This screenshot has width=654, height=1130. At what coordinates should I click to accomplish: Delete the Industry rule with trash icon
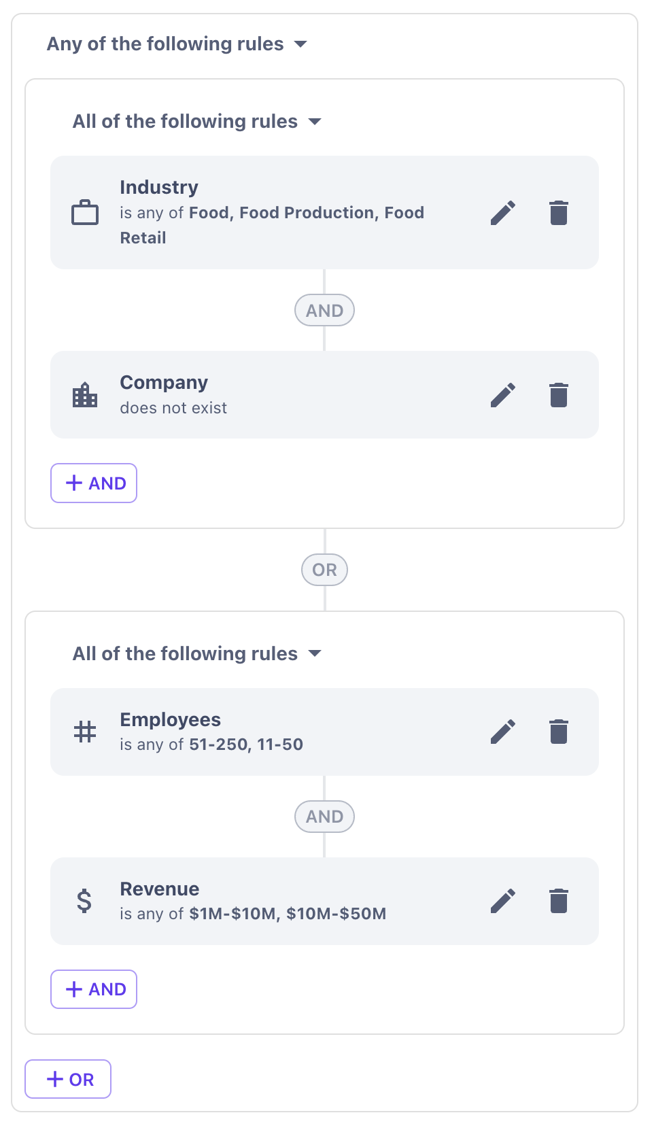[558, 213]
